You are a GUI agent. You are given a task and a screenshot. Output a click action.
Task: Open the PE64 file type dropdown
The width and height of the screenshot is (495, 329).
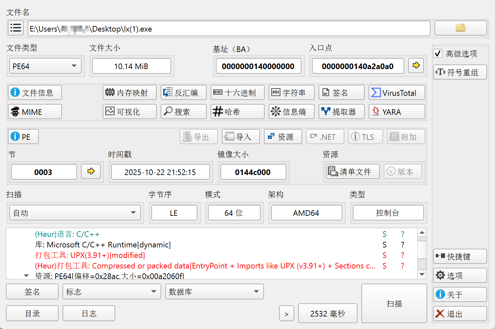tap(45, 66)
